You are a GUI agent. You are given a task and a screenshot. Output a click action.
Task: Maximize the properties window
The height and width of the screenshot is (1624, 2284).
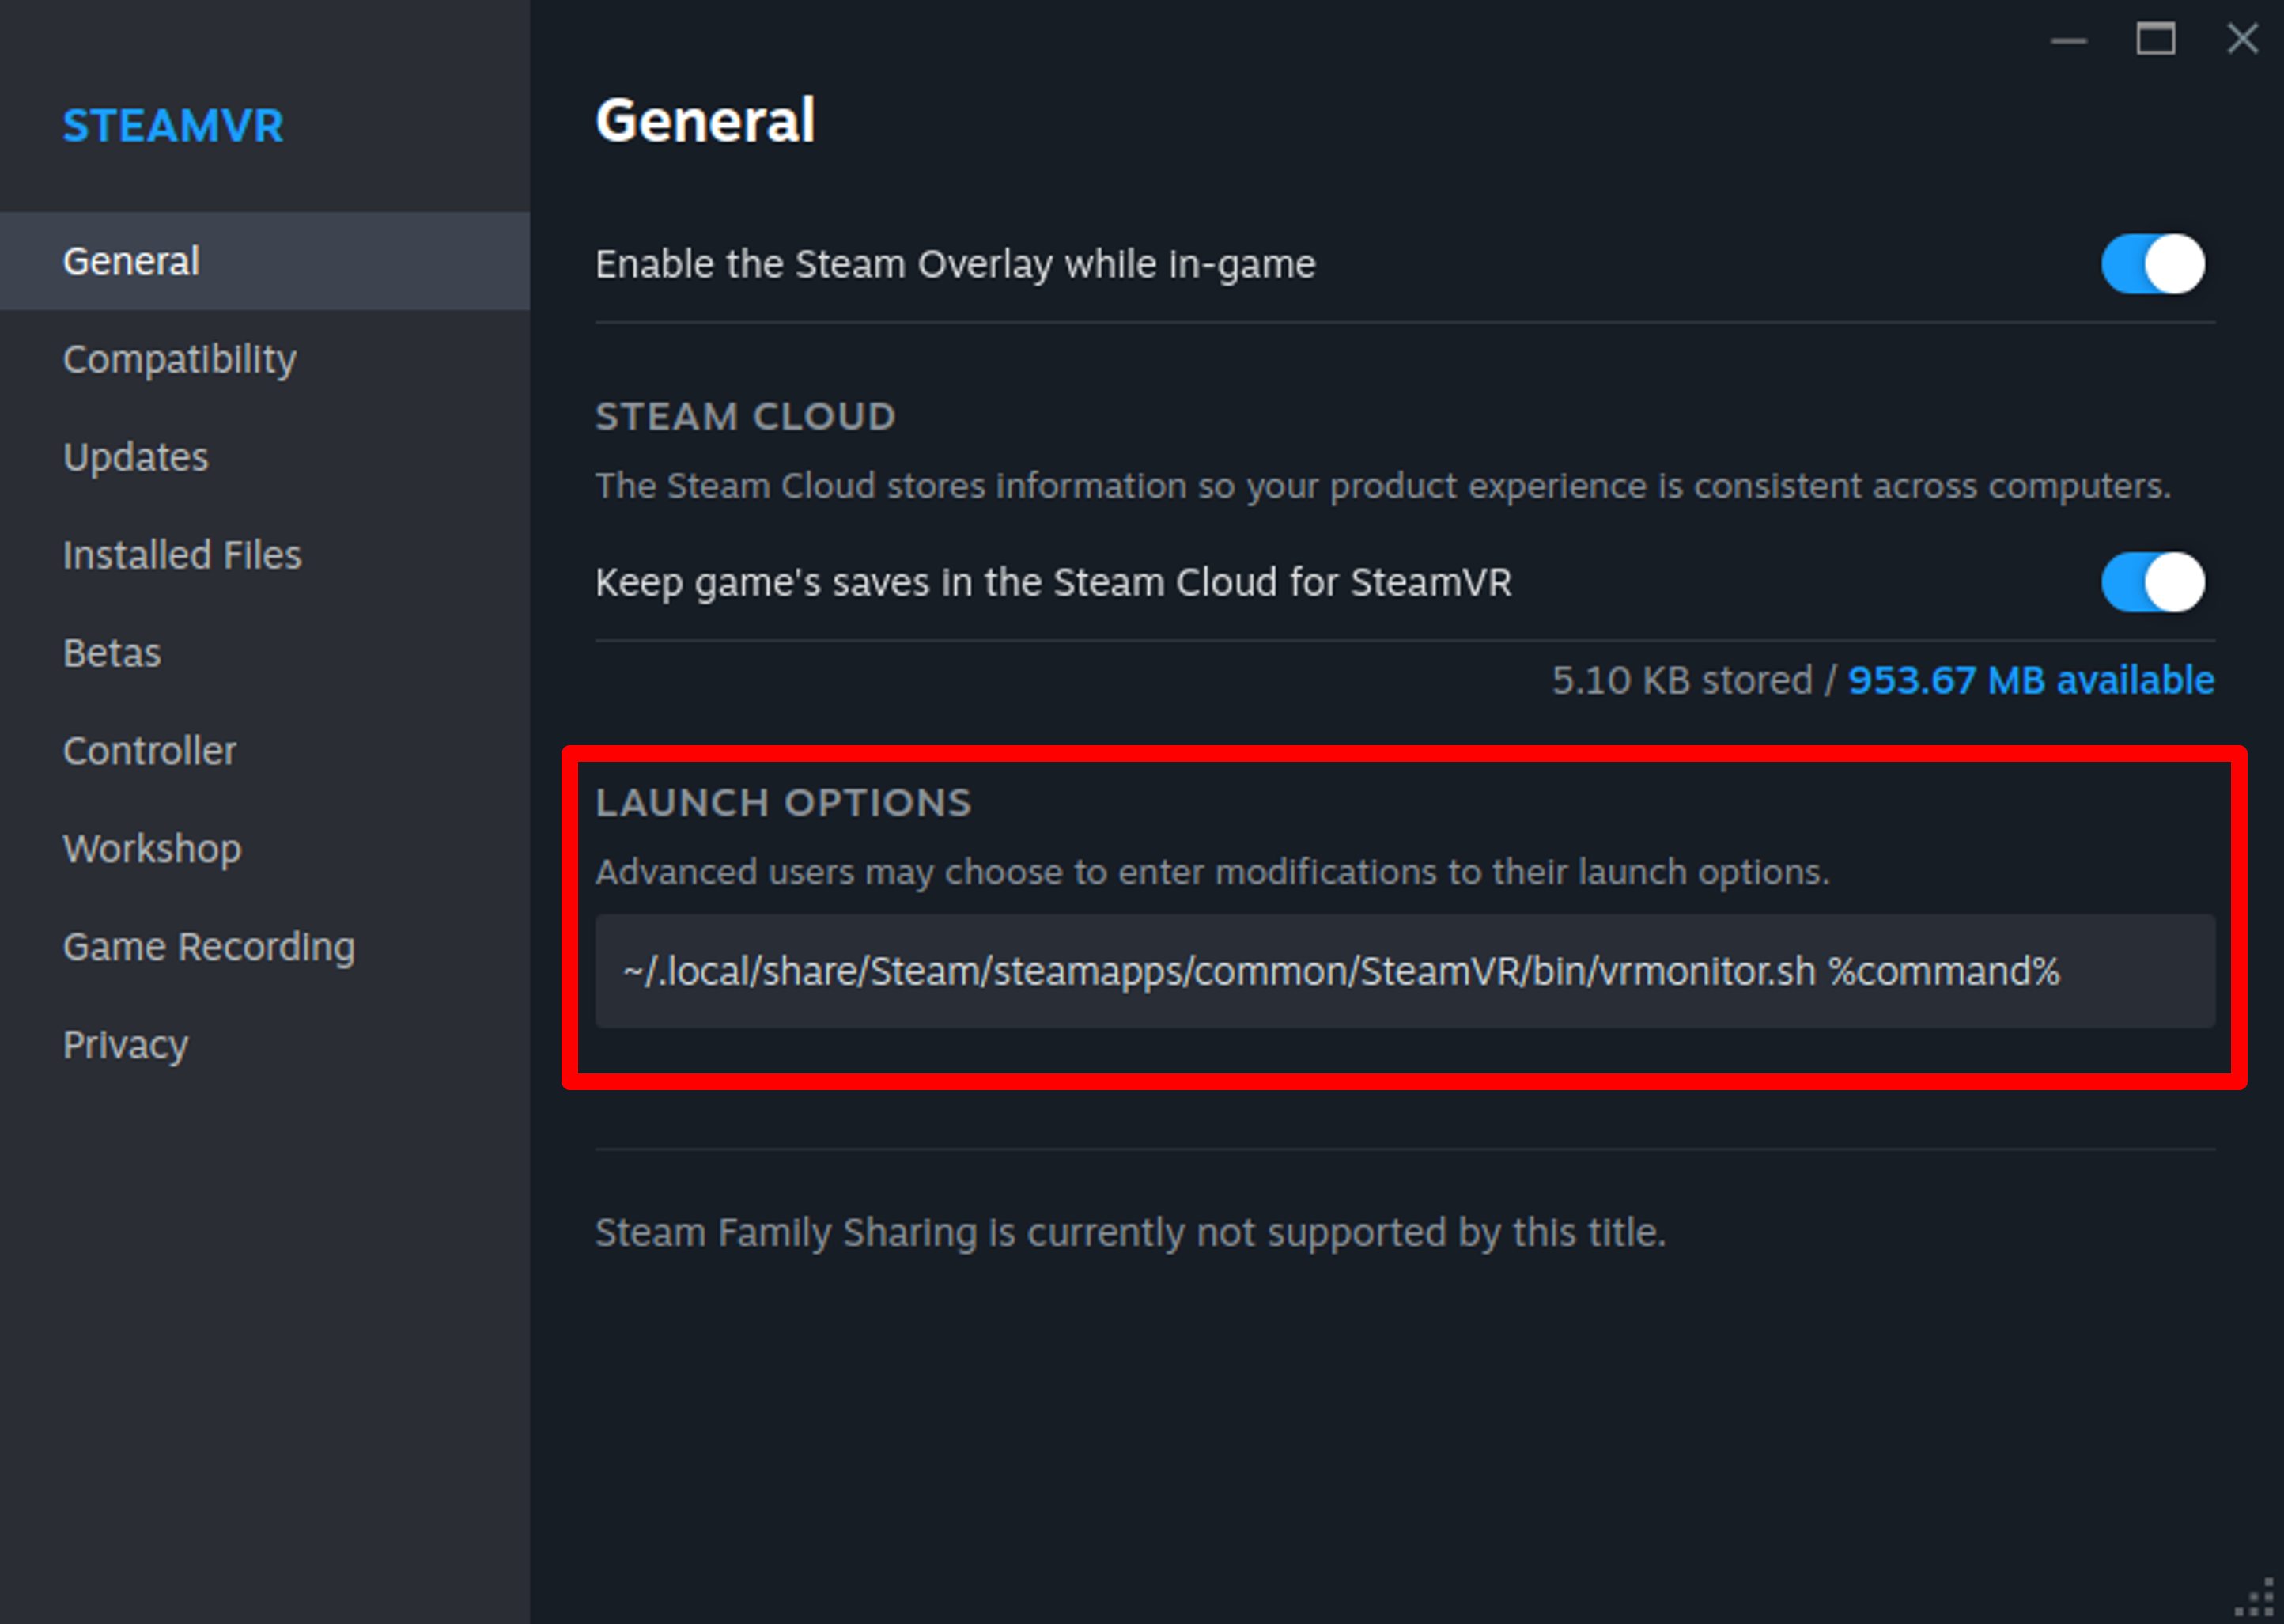pos(2155,40)
